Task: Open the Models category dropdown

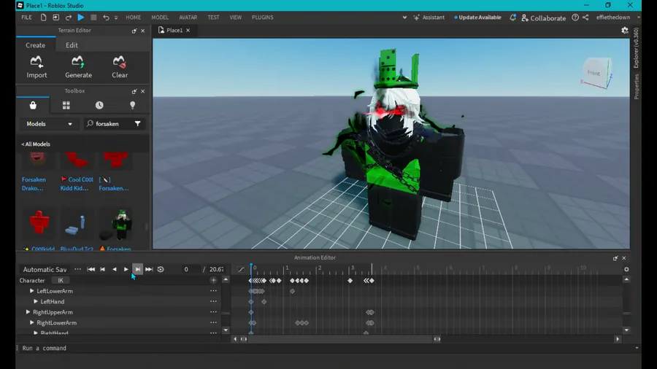Action: (49, 124)
